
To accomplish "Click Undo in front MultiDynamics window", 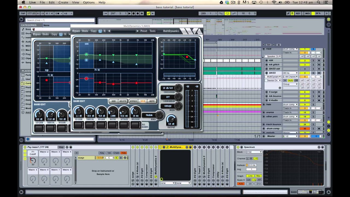I will 85,31.
